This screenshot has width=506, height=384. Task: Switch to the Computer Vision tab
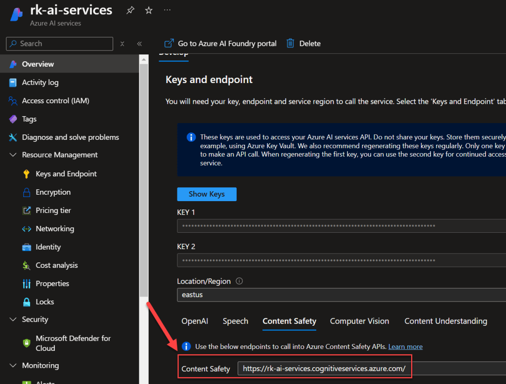click(x=359, y=321)
